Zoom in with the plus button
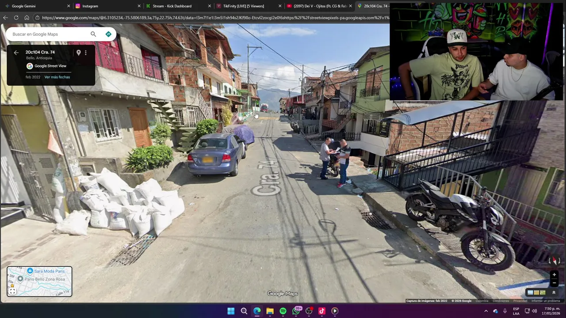The width and height of the screenshot is (566, 318). [554, 275]
